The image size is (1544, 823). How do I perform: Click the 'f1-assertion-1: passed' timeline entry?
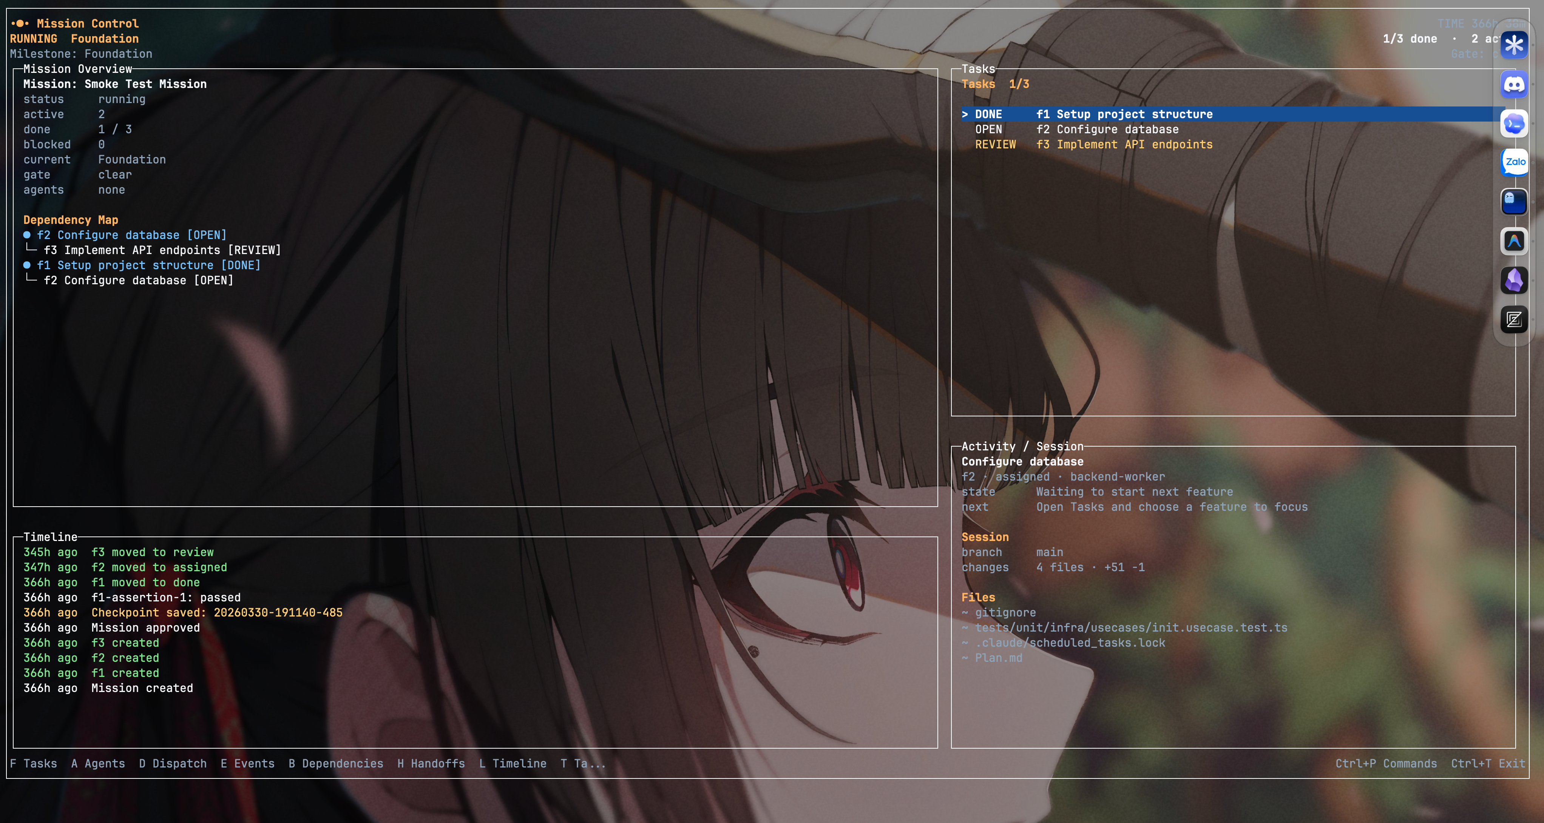[132, 597]
